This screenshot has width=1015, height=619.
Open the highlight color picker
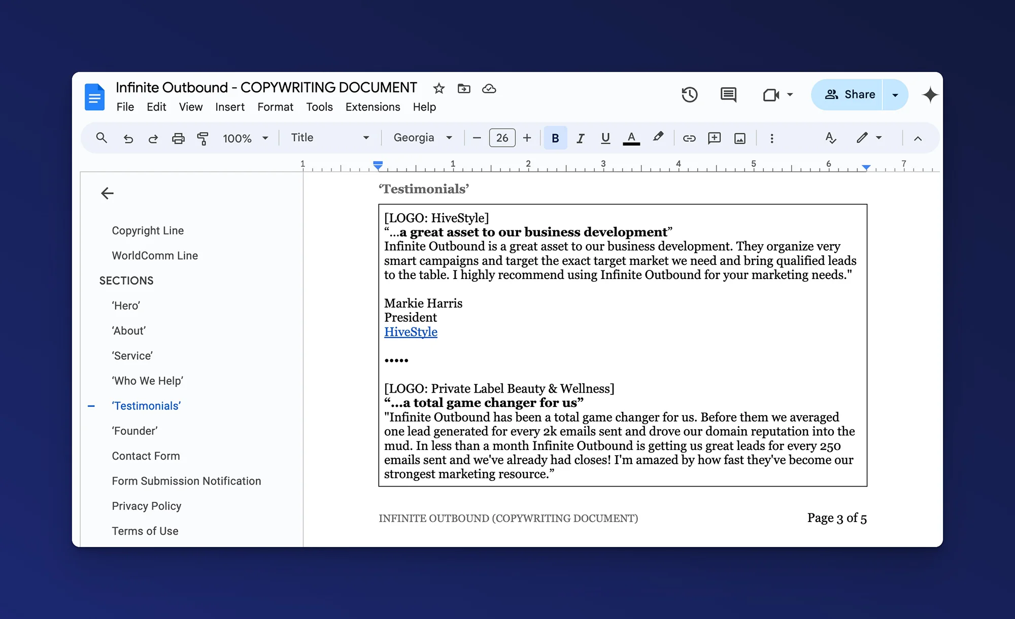[x=658, y=137]
